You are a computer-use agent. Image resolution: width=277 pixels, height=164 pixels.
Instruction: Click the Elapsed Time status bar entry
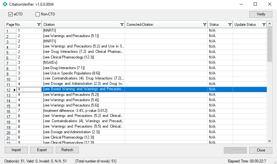pyautogui.click(x=247, y=161)
